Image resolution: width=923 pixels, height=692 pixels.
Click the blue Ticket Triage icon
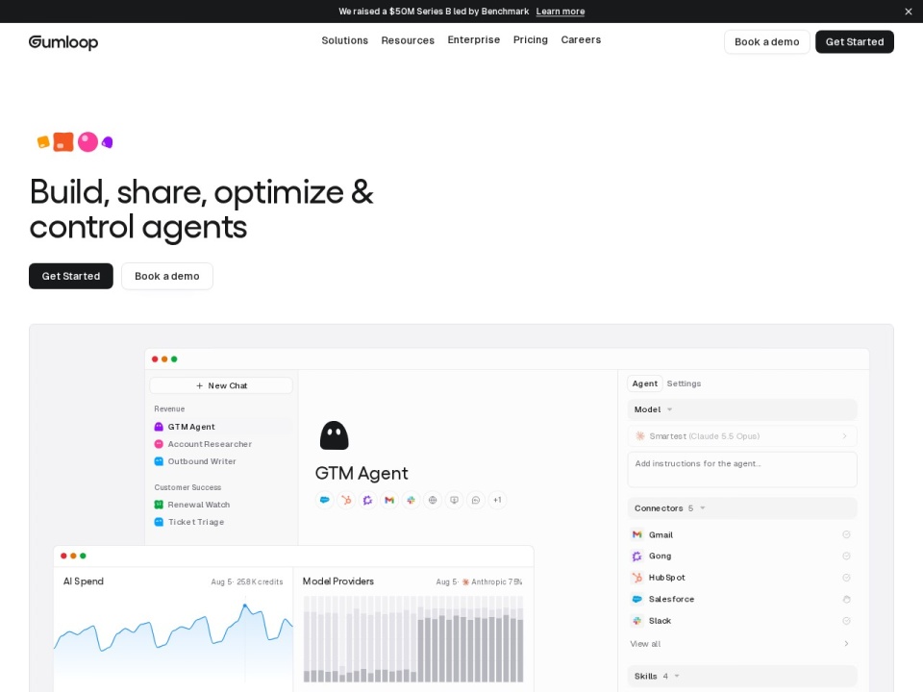pos(159,522)
